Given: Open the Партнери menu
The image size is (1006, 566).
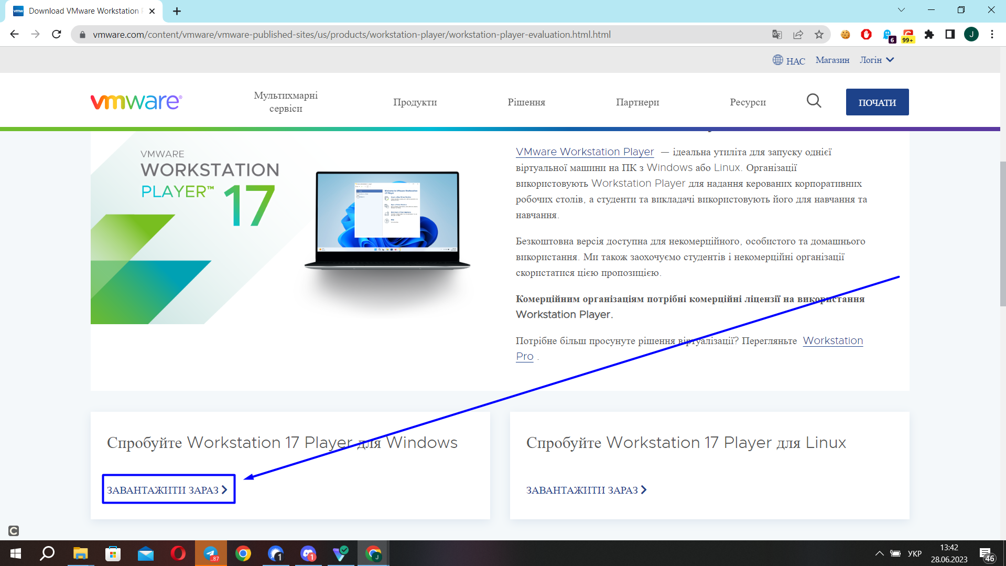Looking at the screenshot, I should [637, 102].
